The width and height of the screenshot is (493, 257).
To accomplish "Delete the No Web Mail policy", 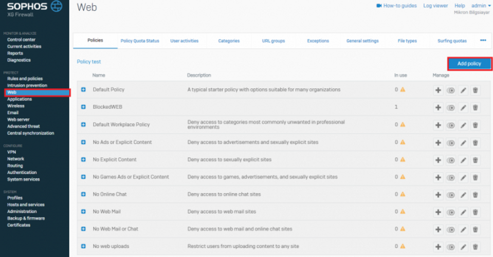I will pyautogui.click(x=476, y=212).
